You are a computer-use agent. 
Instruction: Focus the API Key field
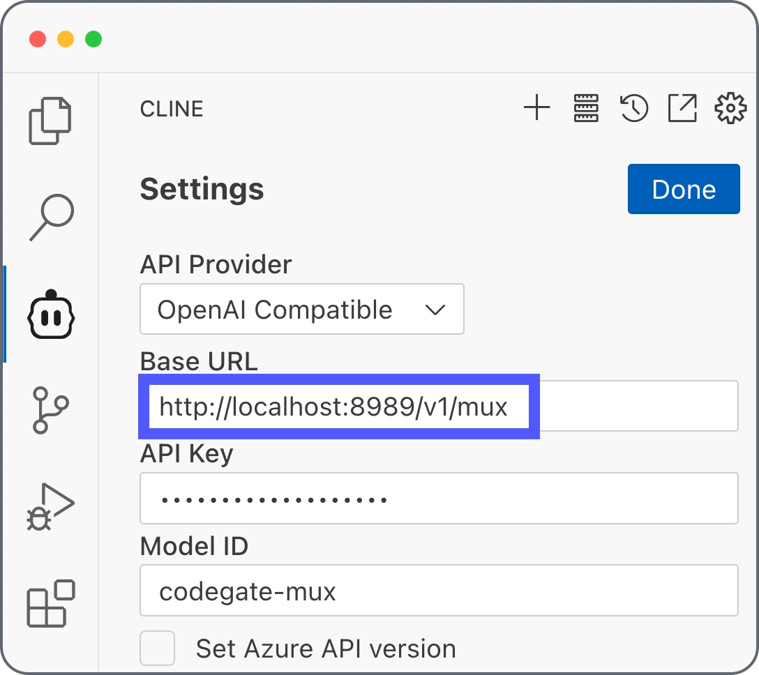[x=439, y=498]
